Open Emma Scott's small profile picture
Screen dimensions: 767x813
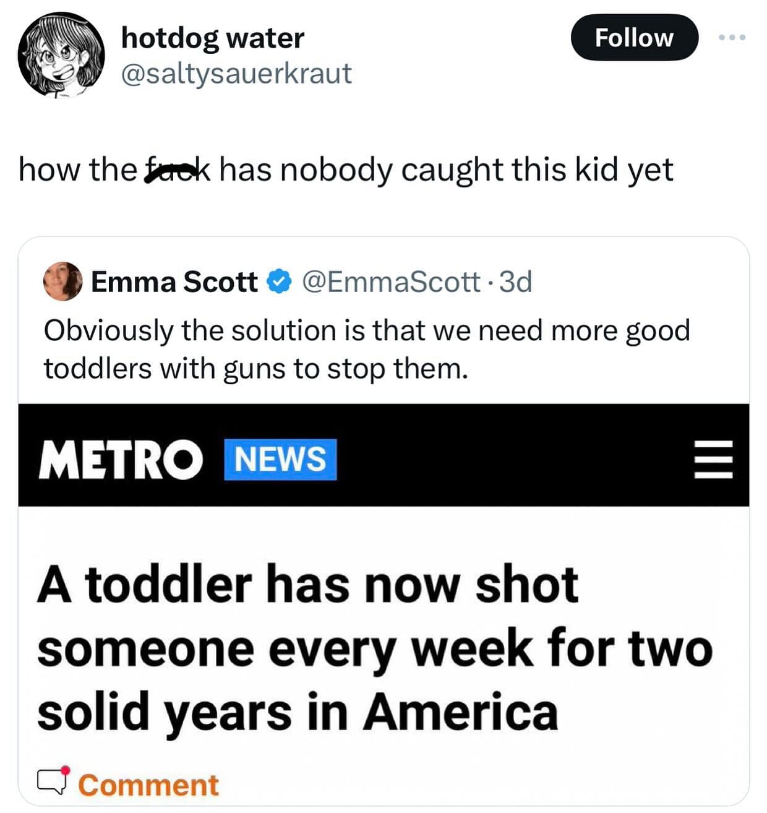pos(62,282)
